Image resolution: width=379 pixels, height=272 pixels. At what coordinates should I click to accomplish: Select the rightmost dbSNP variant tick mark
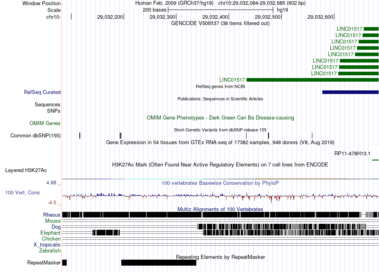click(x=312, y=136)
